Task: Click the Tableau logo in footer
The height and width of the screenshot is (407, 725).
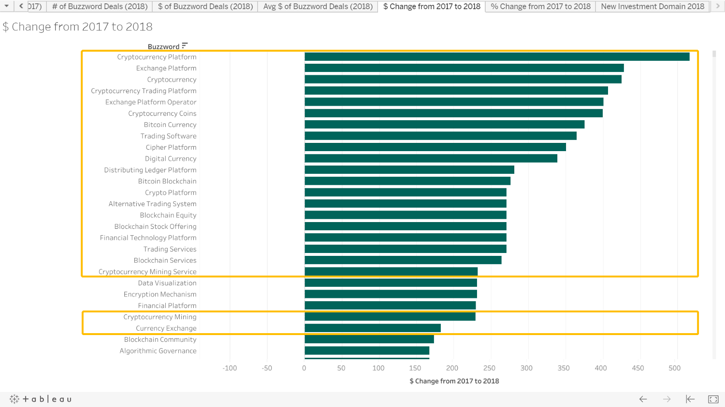Action: [x=41, y=399]
